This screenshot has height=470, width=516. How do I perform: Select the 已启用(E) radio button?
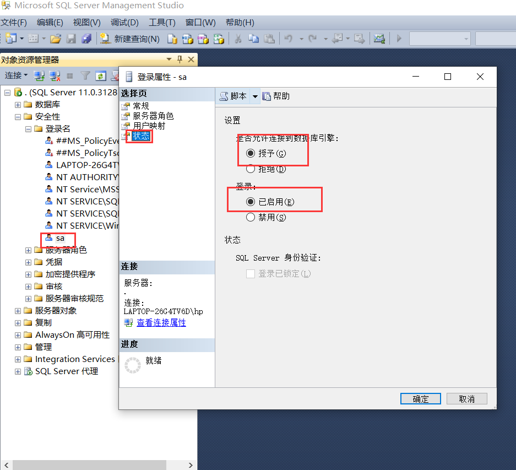click(x=251, y=202)
